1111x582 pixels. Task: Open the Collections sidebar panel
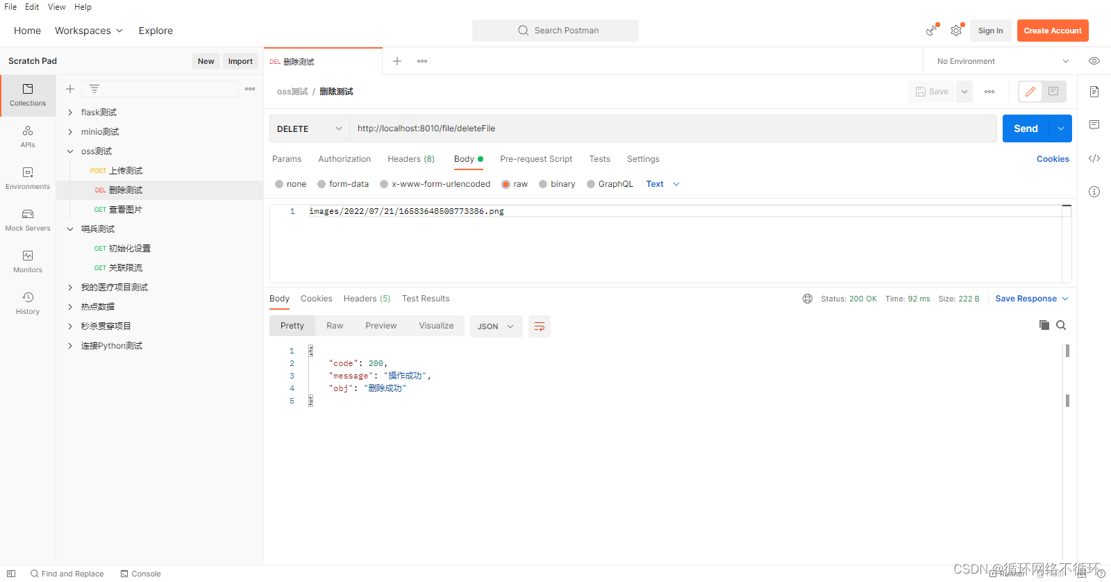[28, 95]
